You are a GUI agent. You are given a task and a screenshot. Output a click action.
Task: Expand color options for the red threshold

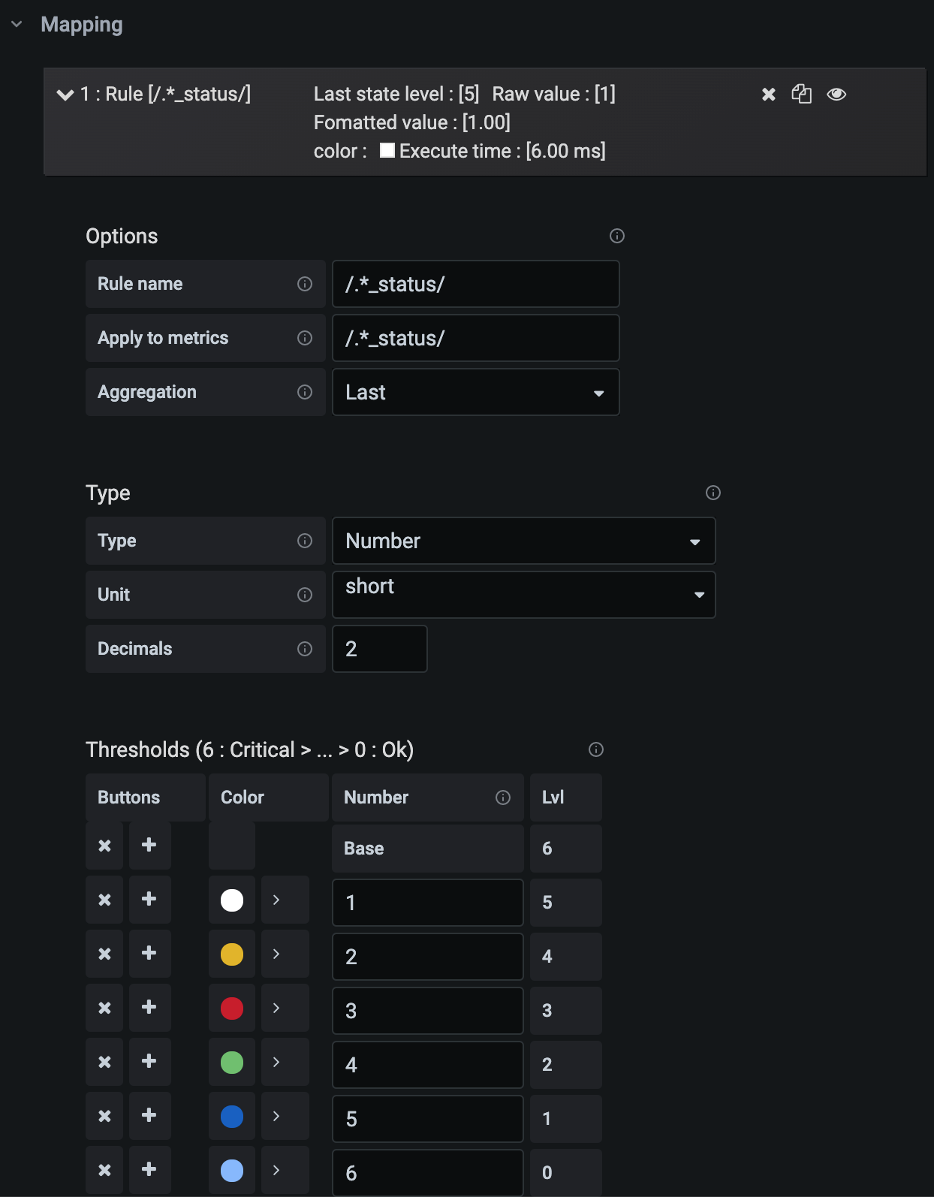click(285, 1008)
